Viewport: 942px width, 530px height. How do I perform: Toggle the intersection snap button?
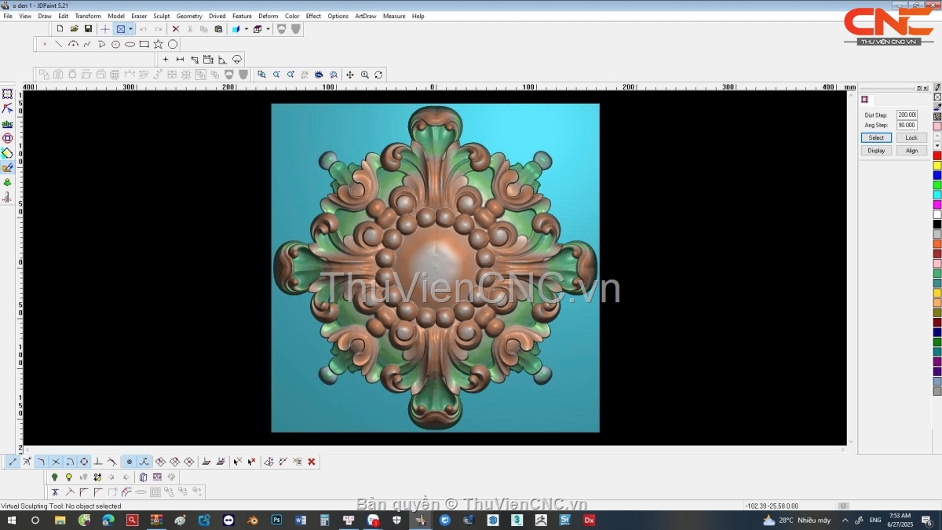(56, 462)
